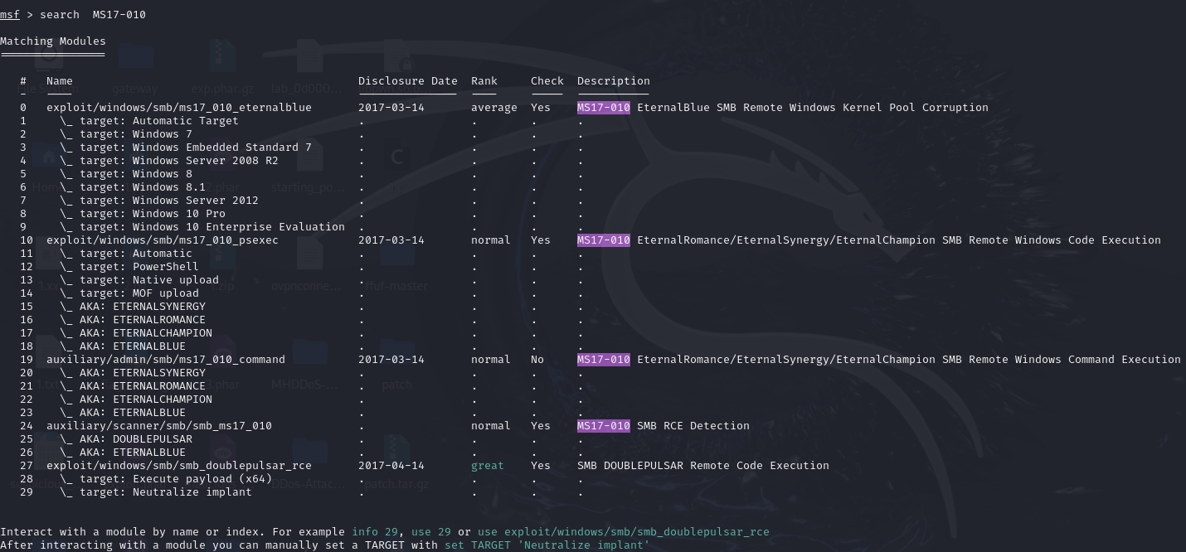Click the 'Disclosure Date' column header
The width and height of the screenshot is (1186, 552).
[407, 81]
